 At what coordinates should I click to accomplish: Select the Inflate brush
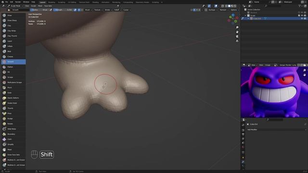(13, 46)
